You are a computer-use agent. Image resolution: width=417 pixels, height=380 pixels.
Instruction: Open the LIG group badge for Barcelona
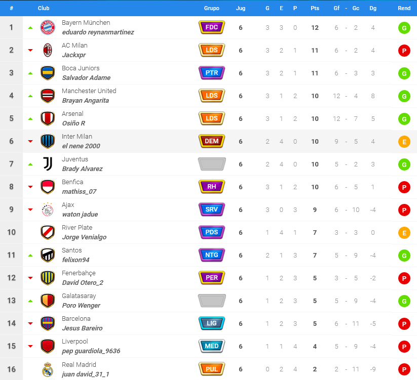point(212,323)
